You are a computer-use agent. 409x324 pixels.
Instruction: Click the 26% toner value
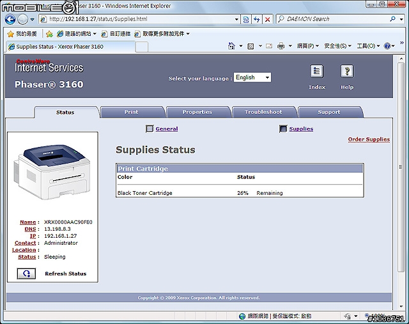tap(243, 193)
